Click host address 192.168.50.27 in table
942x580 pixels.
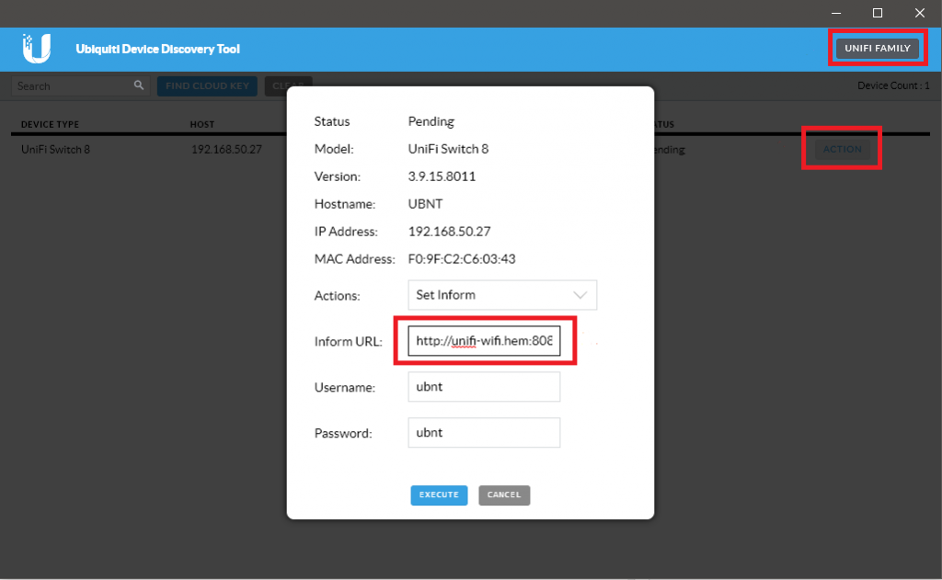226,150
